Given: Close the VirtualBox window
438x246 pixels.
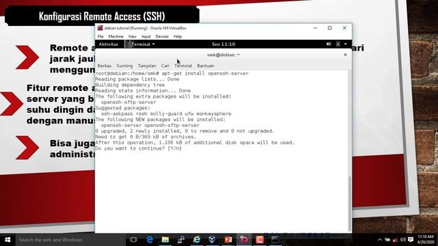Looking at the screenshot, I should (344, 28).
